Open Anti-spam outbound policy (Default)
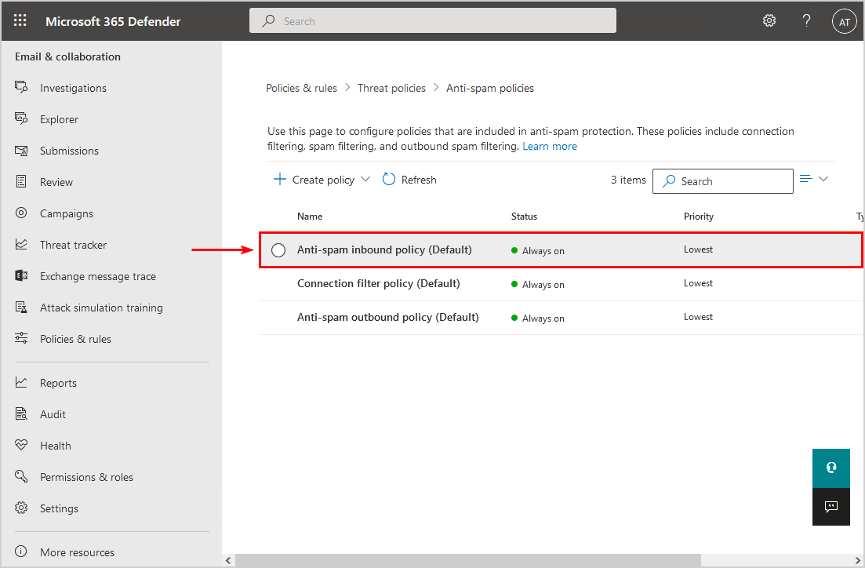The width and height of the screenshot is (865, 568). point(388,318)
